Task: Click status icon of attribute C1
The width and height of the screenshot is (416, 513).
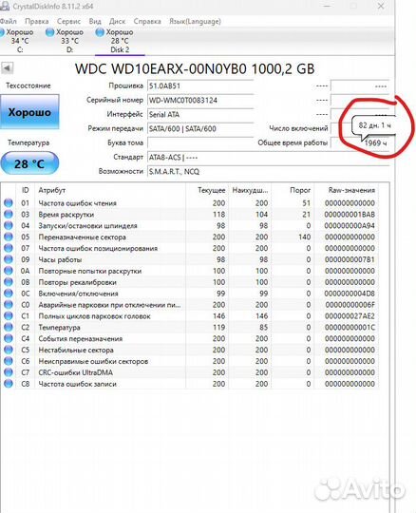Action: pyautogui.click(x=9, y=316)
